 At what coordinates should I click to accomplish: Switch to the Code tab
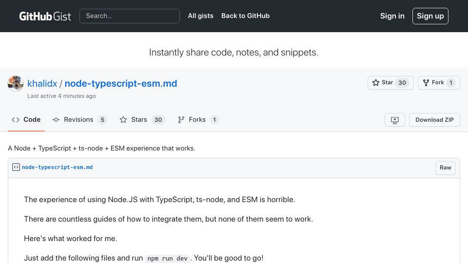tap(26, 120)
